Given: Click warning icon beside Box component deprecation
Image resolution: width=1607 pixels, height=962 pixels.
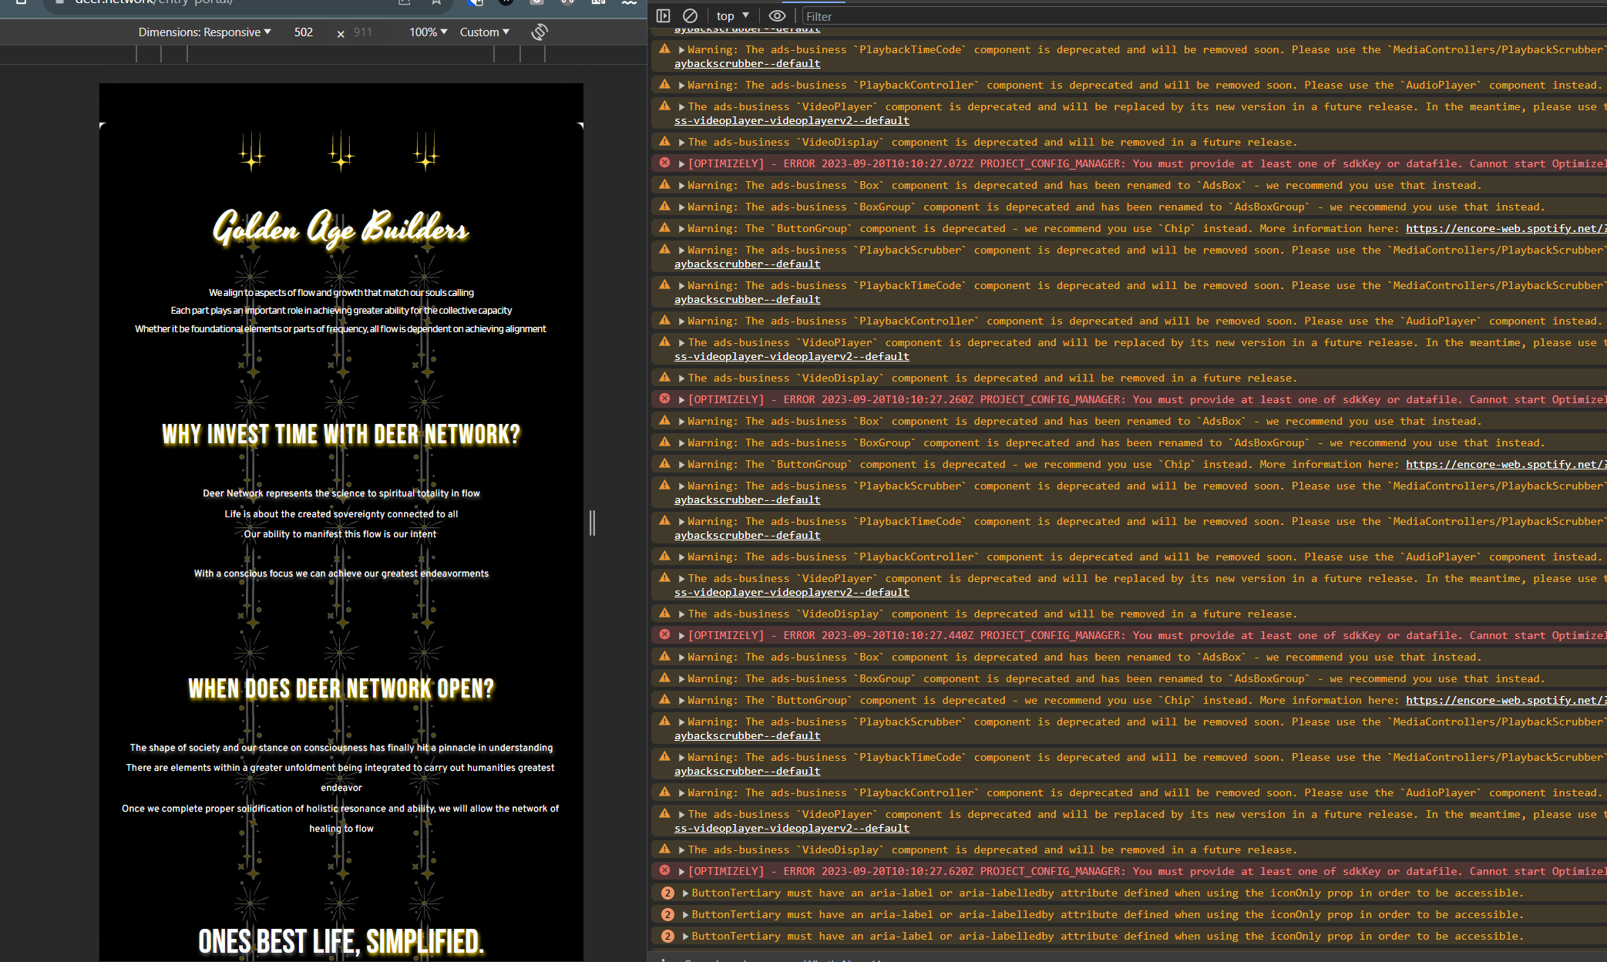Looking at the screenshot, I should (664, 184).
